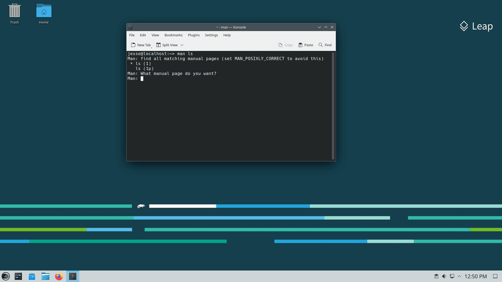Toggle show desktop at far right
The image size is (502, 282).
[x=496, y=276]
